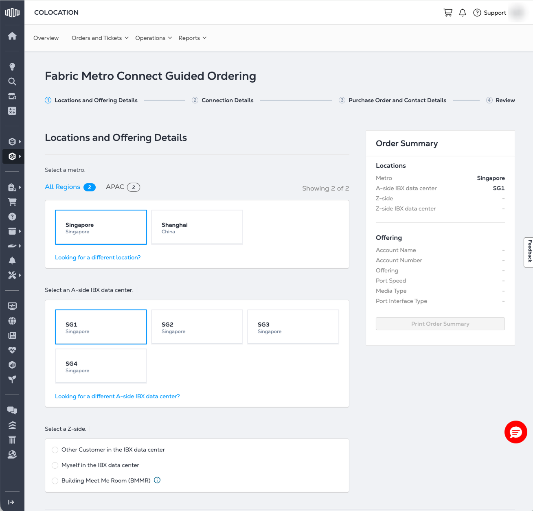Open the shopping cart in the top bar
The width and height of the screenshot is (533, 511).
point(448,13)
